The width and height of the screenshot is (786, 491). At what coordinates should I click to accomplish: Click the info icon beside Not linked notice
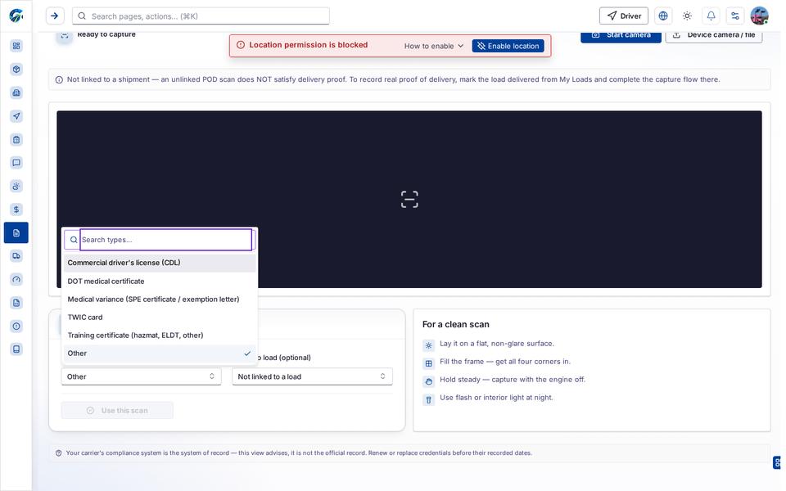[59, 79]
